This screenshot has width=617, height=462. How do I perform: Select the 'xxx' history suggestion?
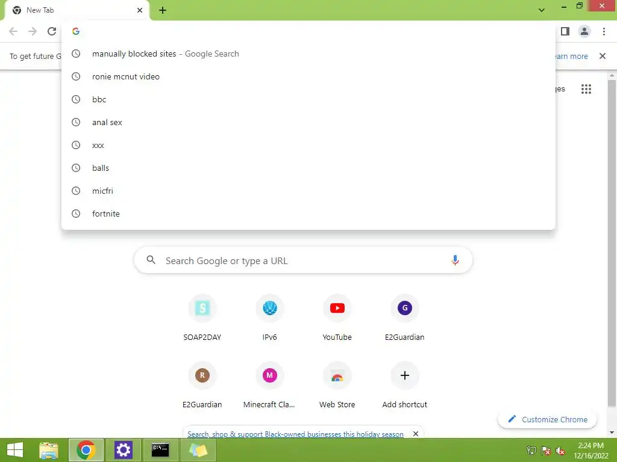pos(308,145)
